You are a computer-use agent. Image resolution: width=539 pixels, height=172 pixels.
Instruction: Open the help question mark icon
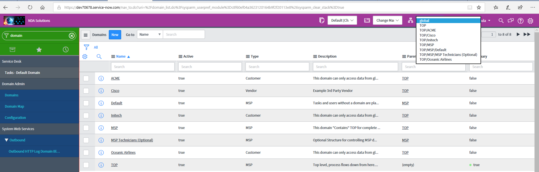click(520, 21)
